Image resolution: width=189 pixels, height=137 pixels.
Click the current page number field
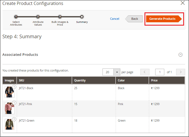tap(160, 72)
